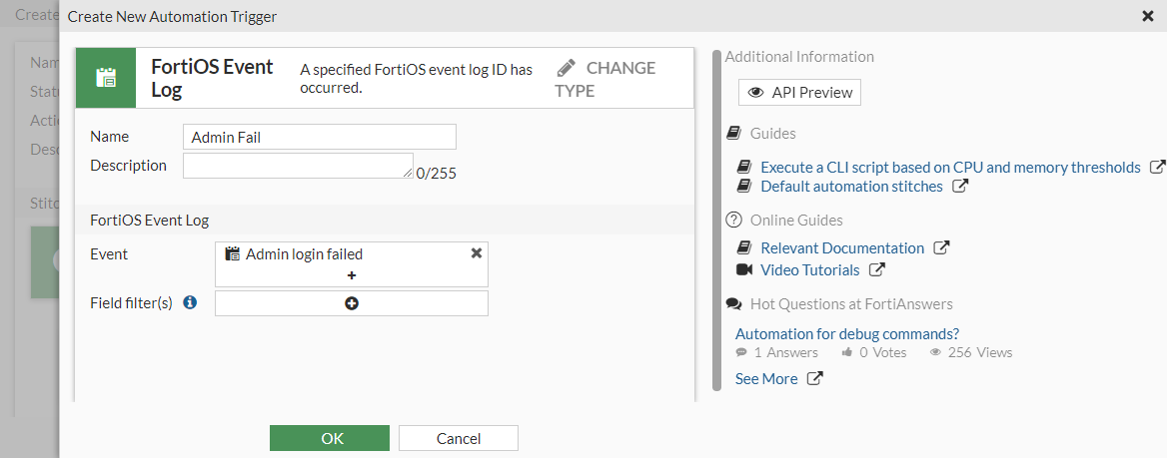Click the Additional Information panel scrollbar
Viewport: 1167px width, 458px height.
click(715, 220)
